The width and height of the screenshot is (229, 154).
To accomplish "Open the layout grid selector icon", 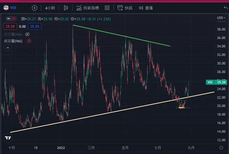I will [x=107, y=8].
